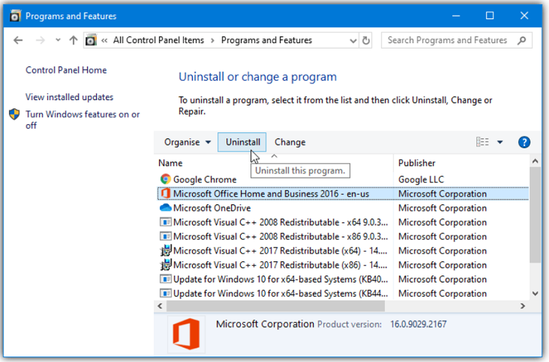Expand the view options dropdown arrow
Screen dimensions: 549x362
500,143
